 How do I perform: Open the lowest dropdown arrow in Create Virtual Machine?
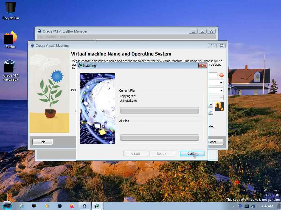[x=211, y=112]
